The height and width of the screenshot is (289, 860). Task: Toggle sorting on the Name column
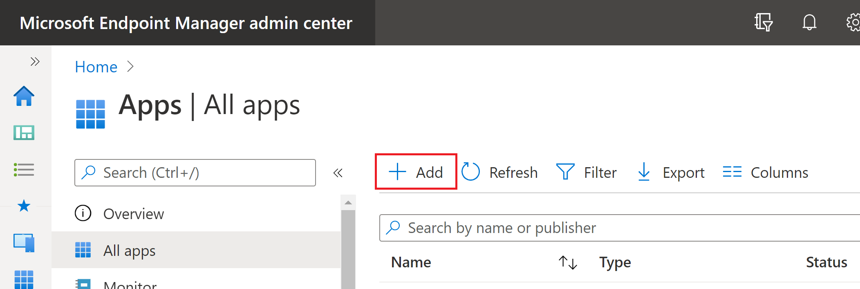tap(568, 263)
